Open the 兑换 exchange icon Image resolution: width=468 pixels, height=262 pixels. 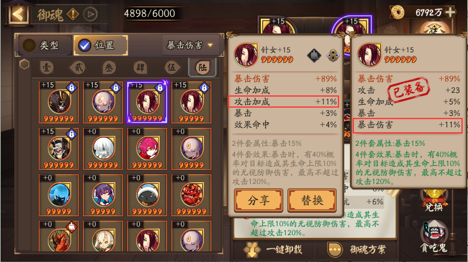[434, 200]
